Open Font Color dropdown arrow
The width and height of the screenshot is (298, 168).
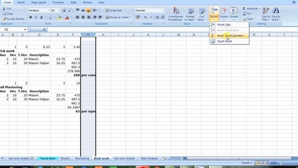coord(70,17)
